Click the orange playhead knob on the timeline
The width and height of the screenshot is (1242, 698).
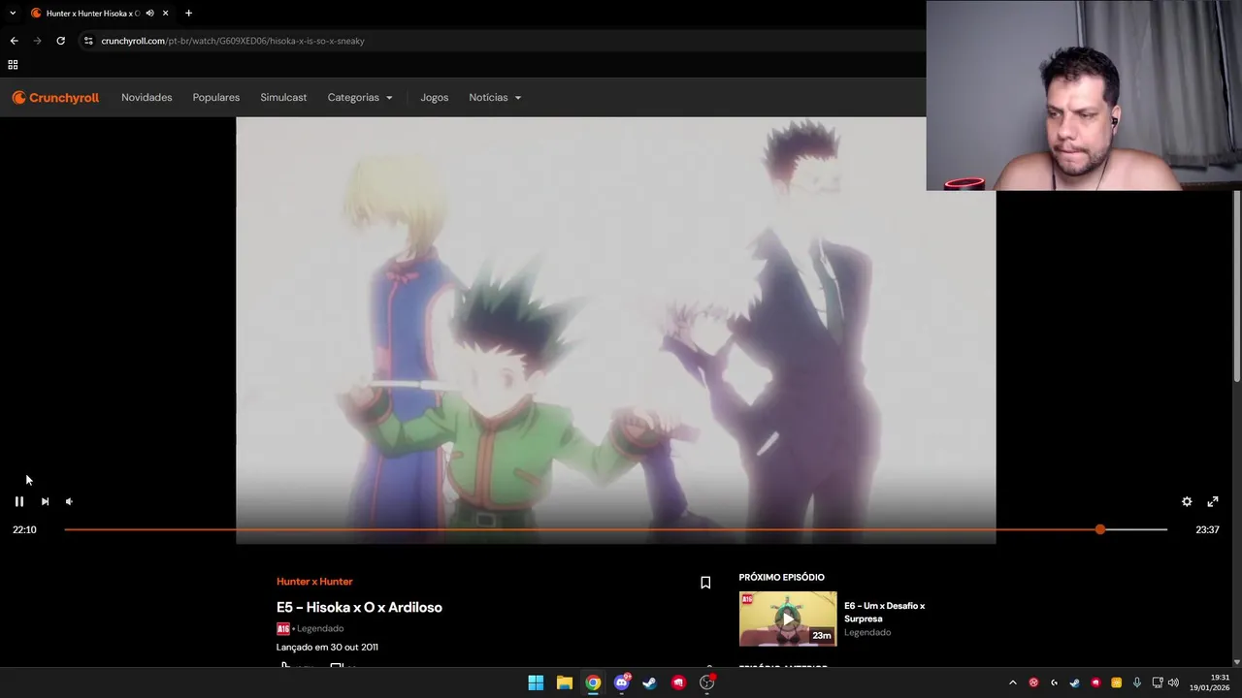point(1099,529)
